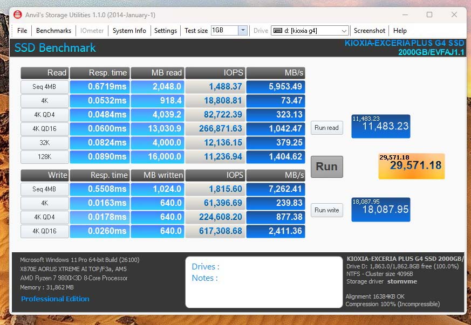Click the 1,024.0 MB written value
The height and width of the screenshot is (325, 471).
coord(158,189)
